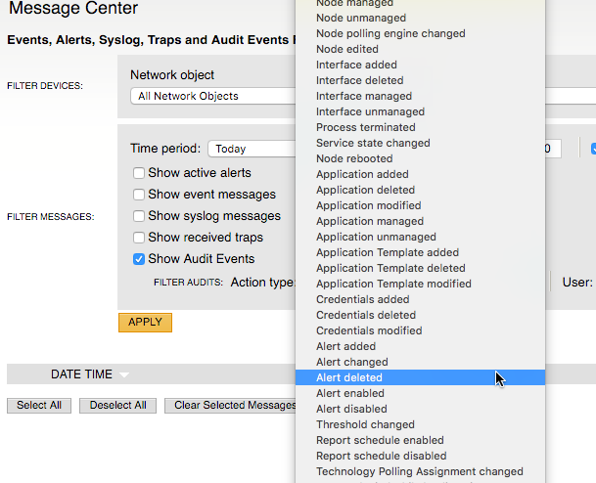The height and width of the screenshot is (483, 596).
Task: Select Application Template deleted option
Action: tap(420, 268)
